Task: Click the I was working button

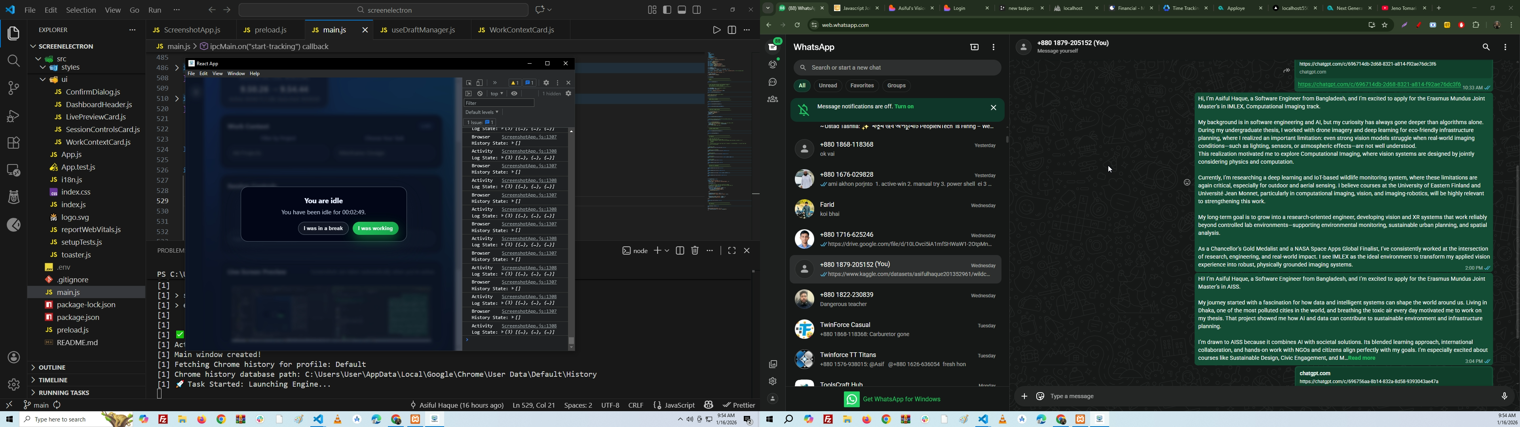Action: click(x=376, y=229)
